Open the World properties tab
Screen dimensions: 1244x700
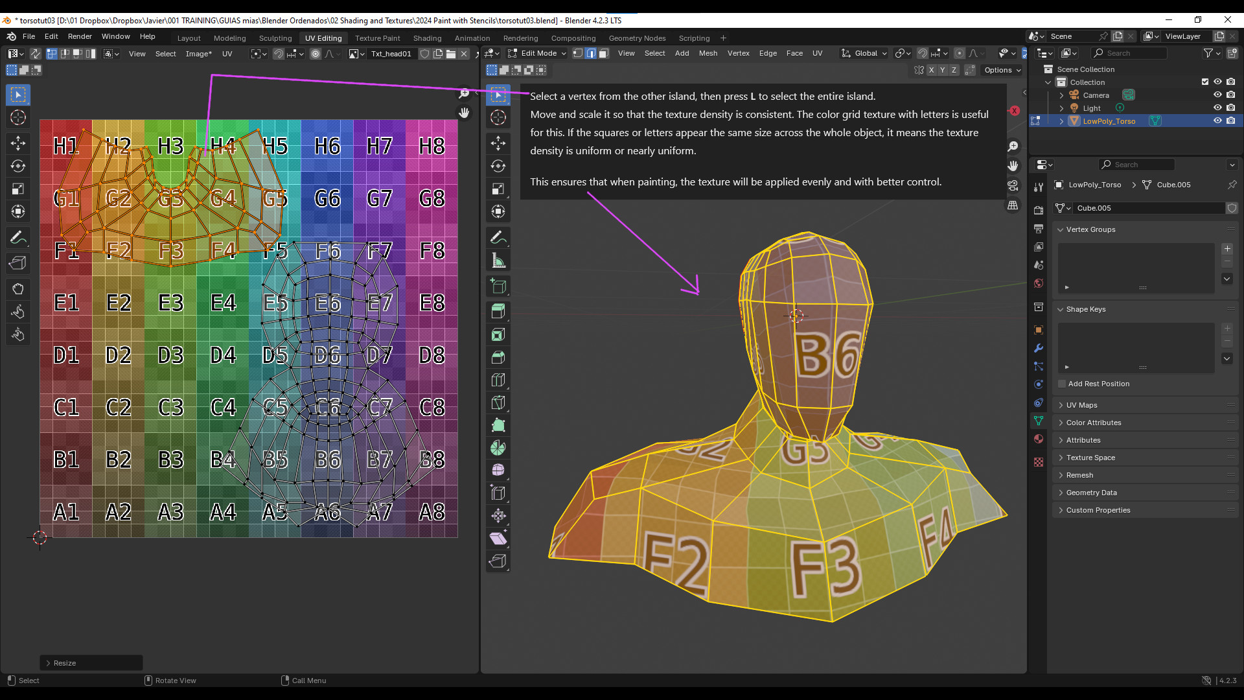pos(1039,283)
